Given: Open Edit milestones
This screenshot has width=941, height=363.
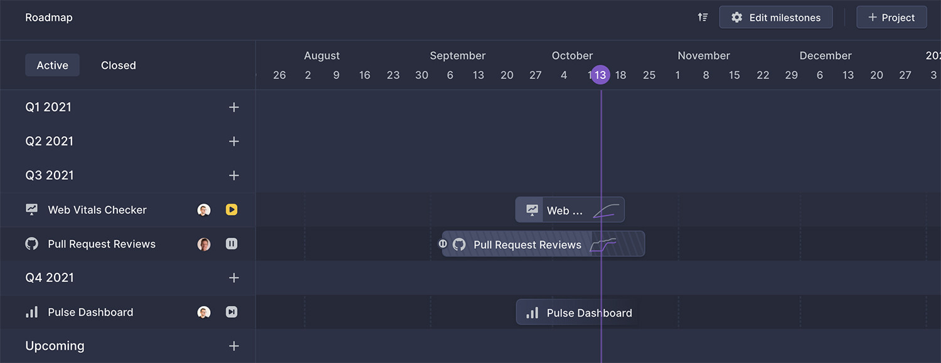Looking at the screenshot, I should [776, 17].
